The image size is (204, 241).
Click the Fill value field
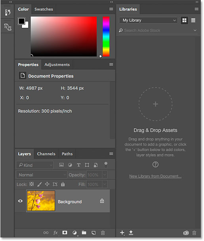pyautogui.click(x=94, y=184)
